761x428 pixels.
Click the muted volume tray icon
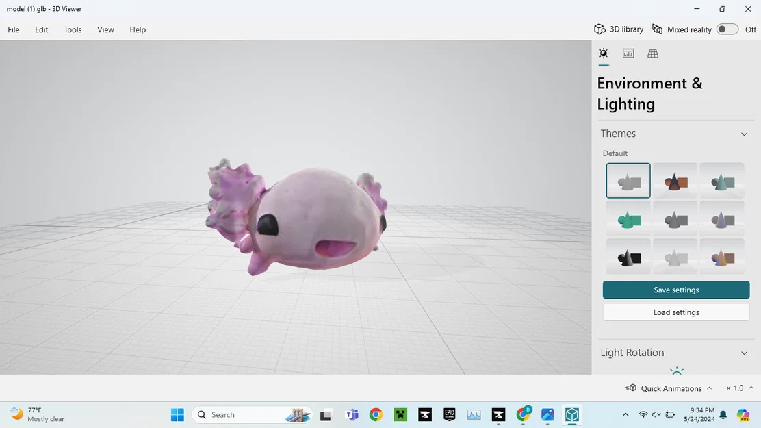(656, 415)
